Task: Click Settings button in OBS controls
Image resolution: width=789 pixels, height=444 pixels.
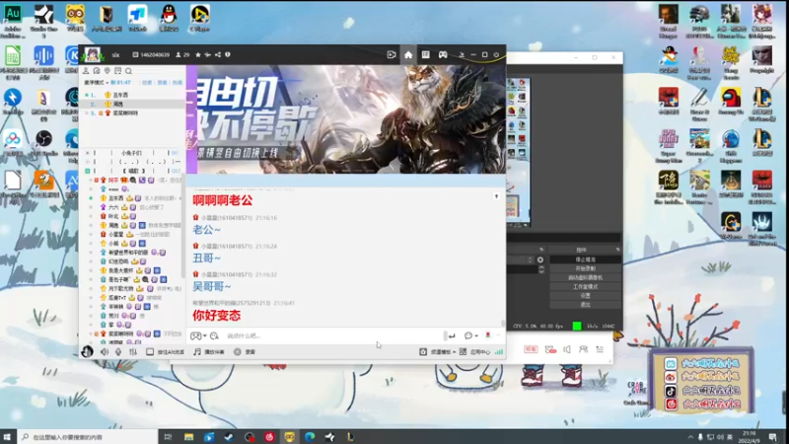Action: click(585, 296)
